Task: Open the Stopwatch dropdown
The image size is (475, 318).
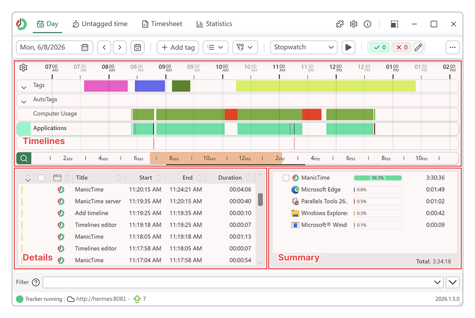Action: pos(304,47)
